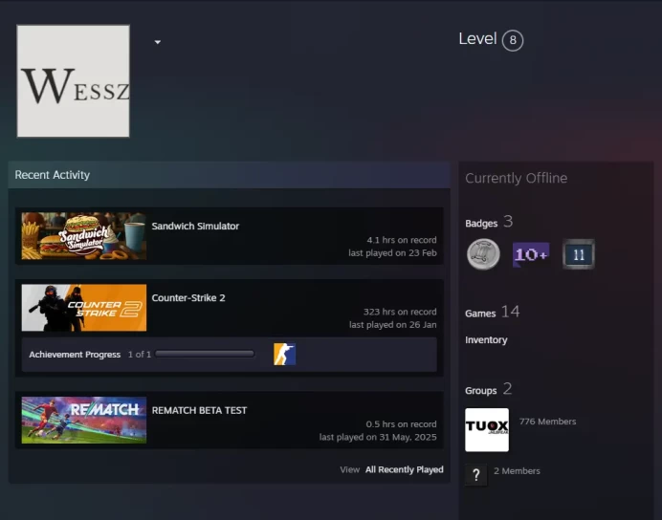Expand the profile name dropdown arrow
Image resolution: width=662 pixels, height=520 pixels.
[x=158, y=42]
